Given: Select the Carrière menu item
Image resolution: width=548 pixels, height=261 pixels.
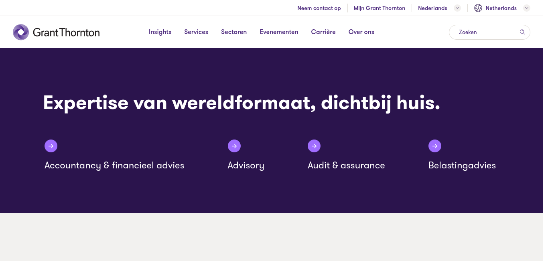Looking at the screenshot, I should tap(323, 32).
